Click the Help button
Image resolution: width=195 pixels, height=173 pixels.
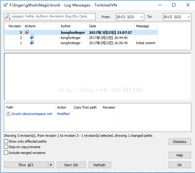point(180,155)
